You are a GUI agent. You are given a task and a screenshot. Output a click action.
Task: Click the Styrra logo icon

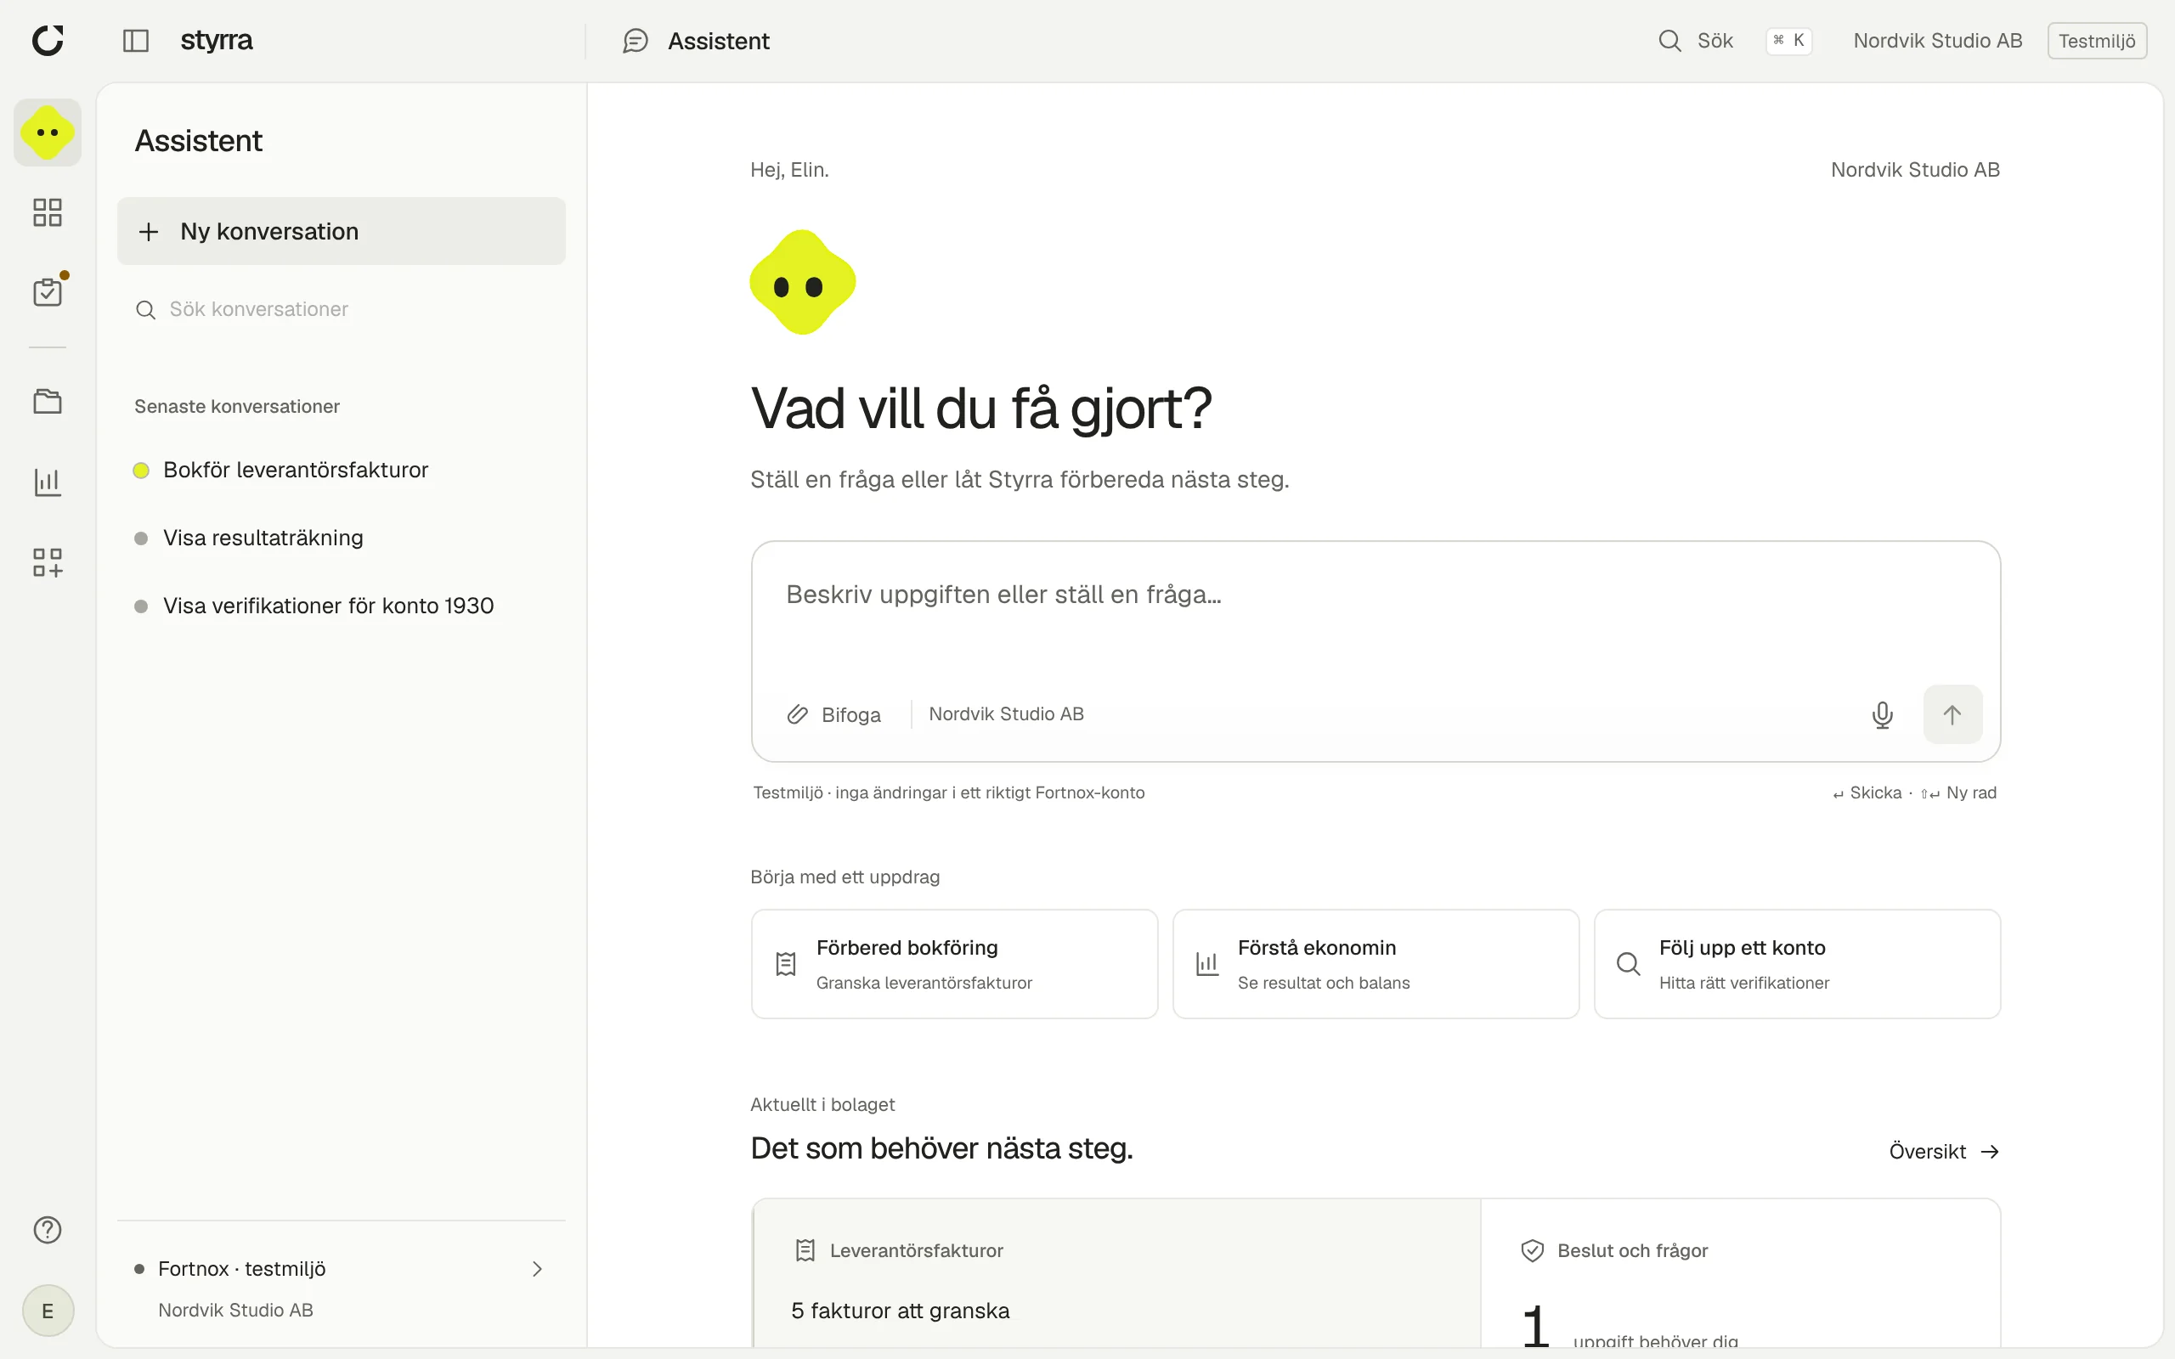point(48,41)
